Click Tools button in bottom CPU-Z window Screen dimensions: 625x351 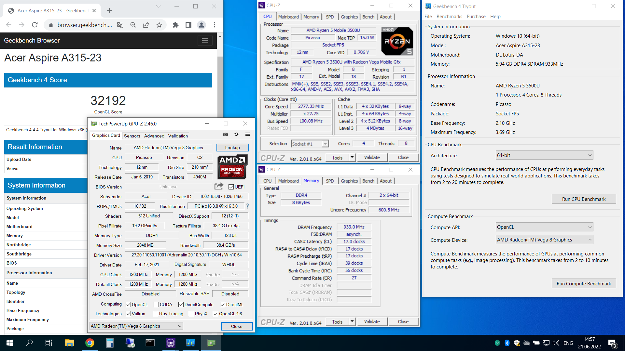click(x=337, y=321)
